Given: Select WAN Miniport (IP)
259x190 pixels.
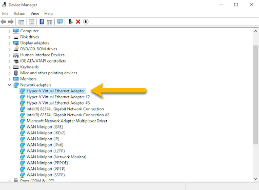Looking at the screenshot, I should (43, 139).
